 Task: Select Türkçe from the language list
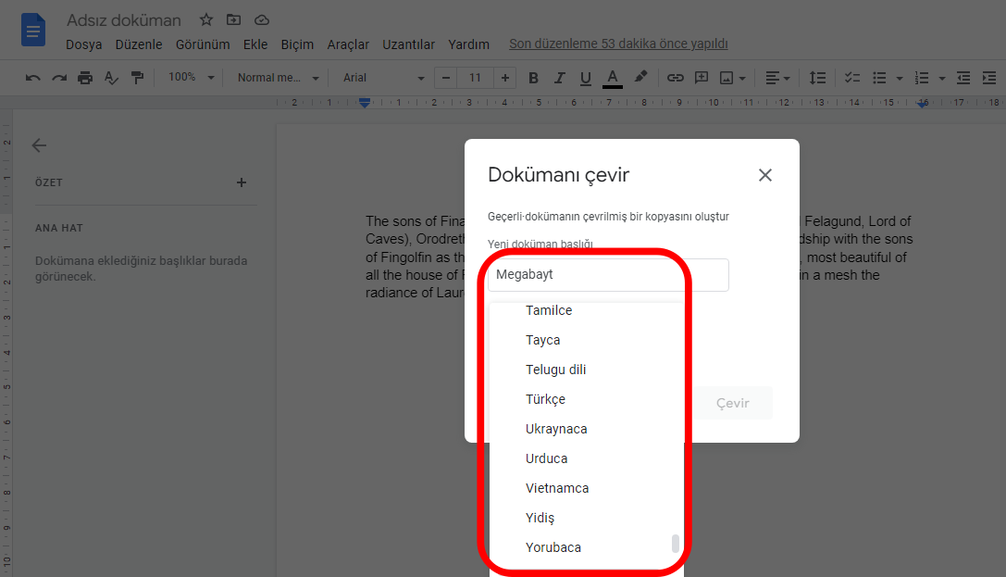click(x=545, y=399)
